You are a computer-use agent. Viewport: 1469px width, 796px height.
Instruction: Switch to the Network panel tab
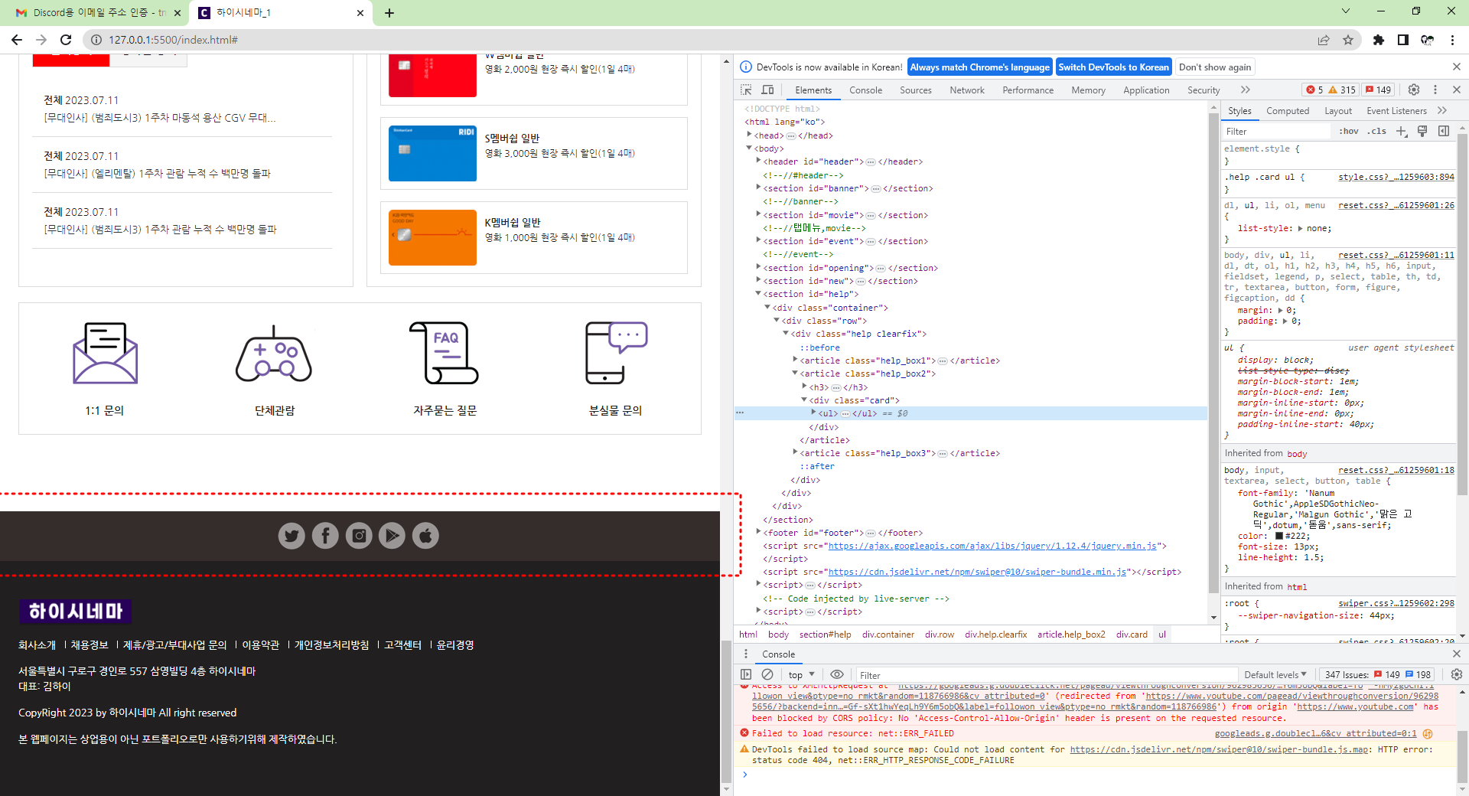tap(967, 90)
